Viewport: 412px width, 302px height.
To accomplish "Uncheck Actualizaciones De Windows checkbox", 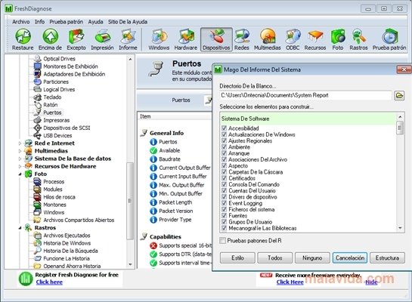I will [x=224, y=134].
